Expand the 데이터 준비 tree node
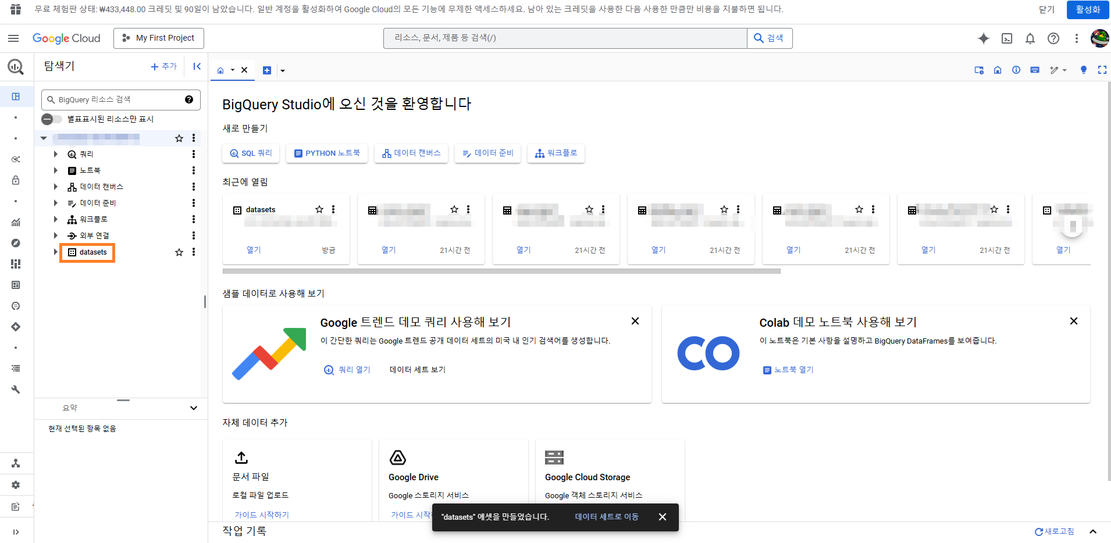This screenshot has height=543, width=1111. (x=55, y=203)
